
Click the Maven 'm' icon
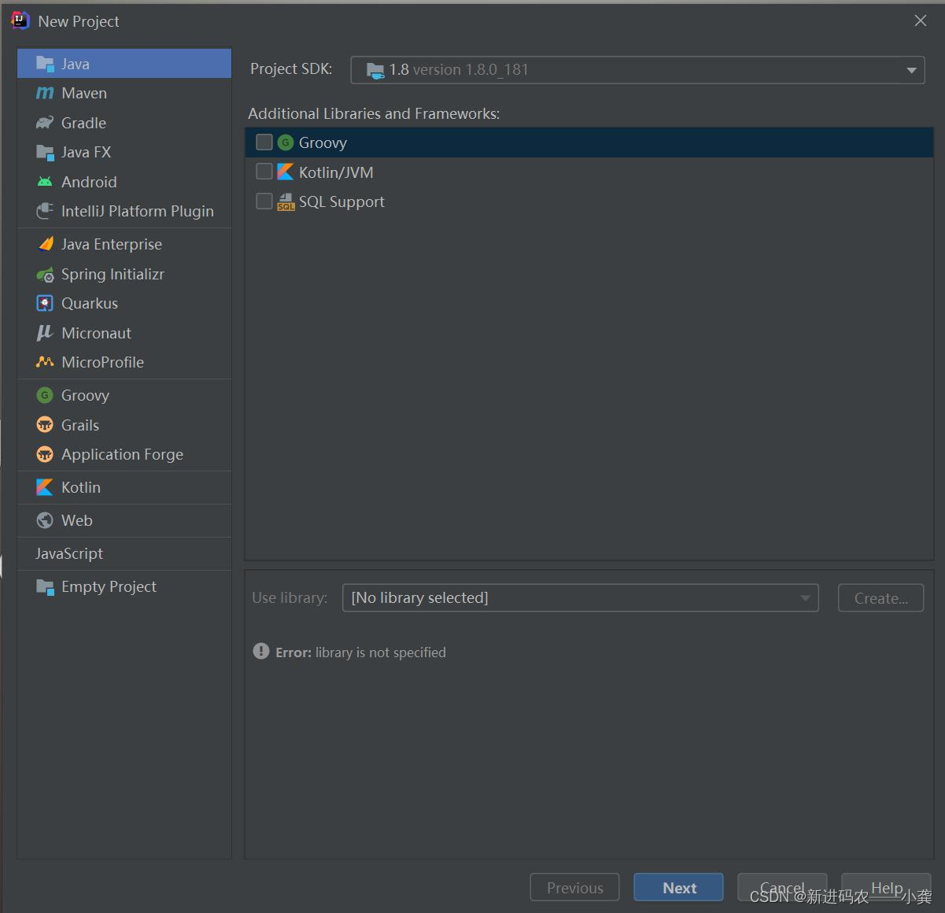pos(45,93)
